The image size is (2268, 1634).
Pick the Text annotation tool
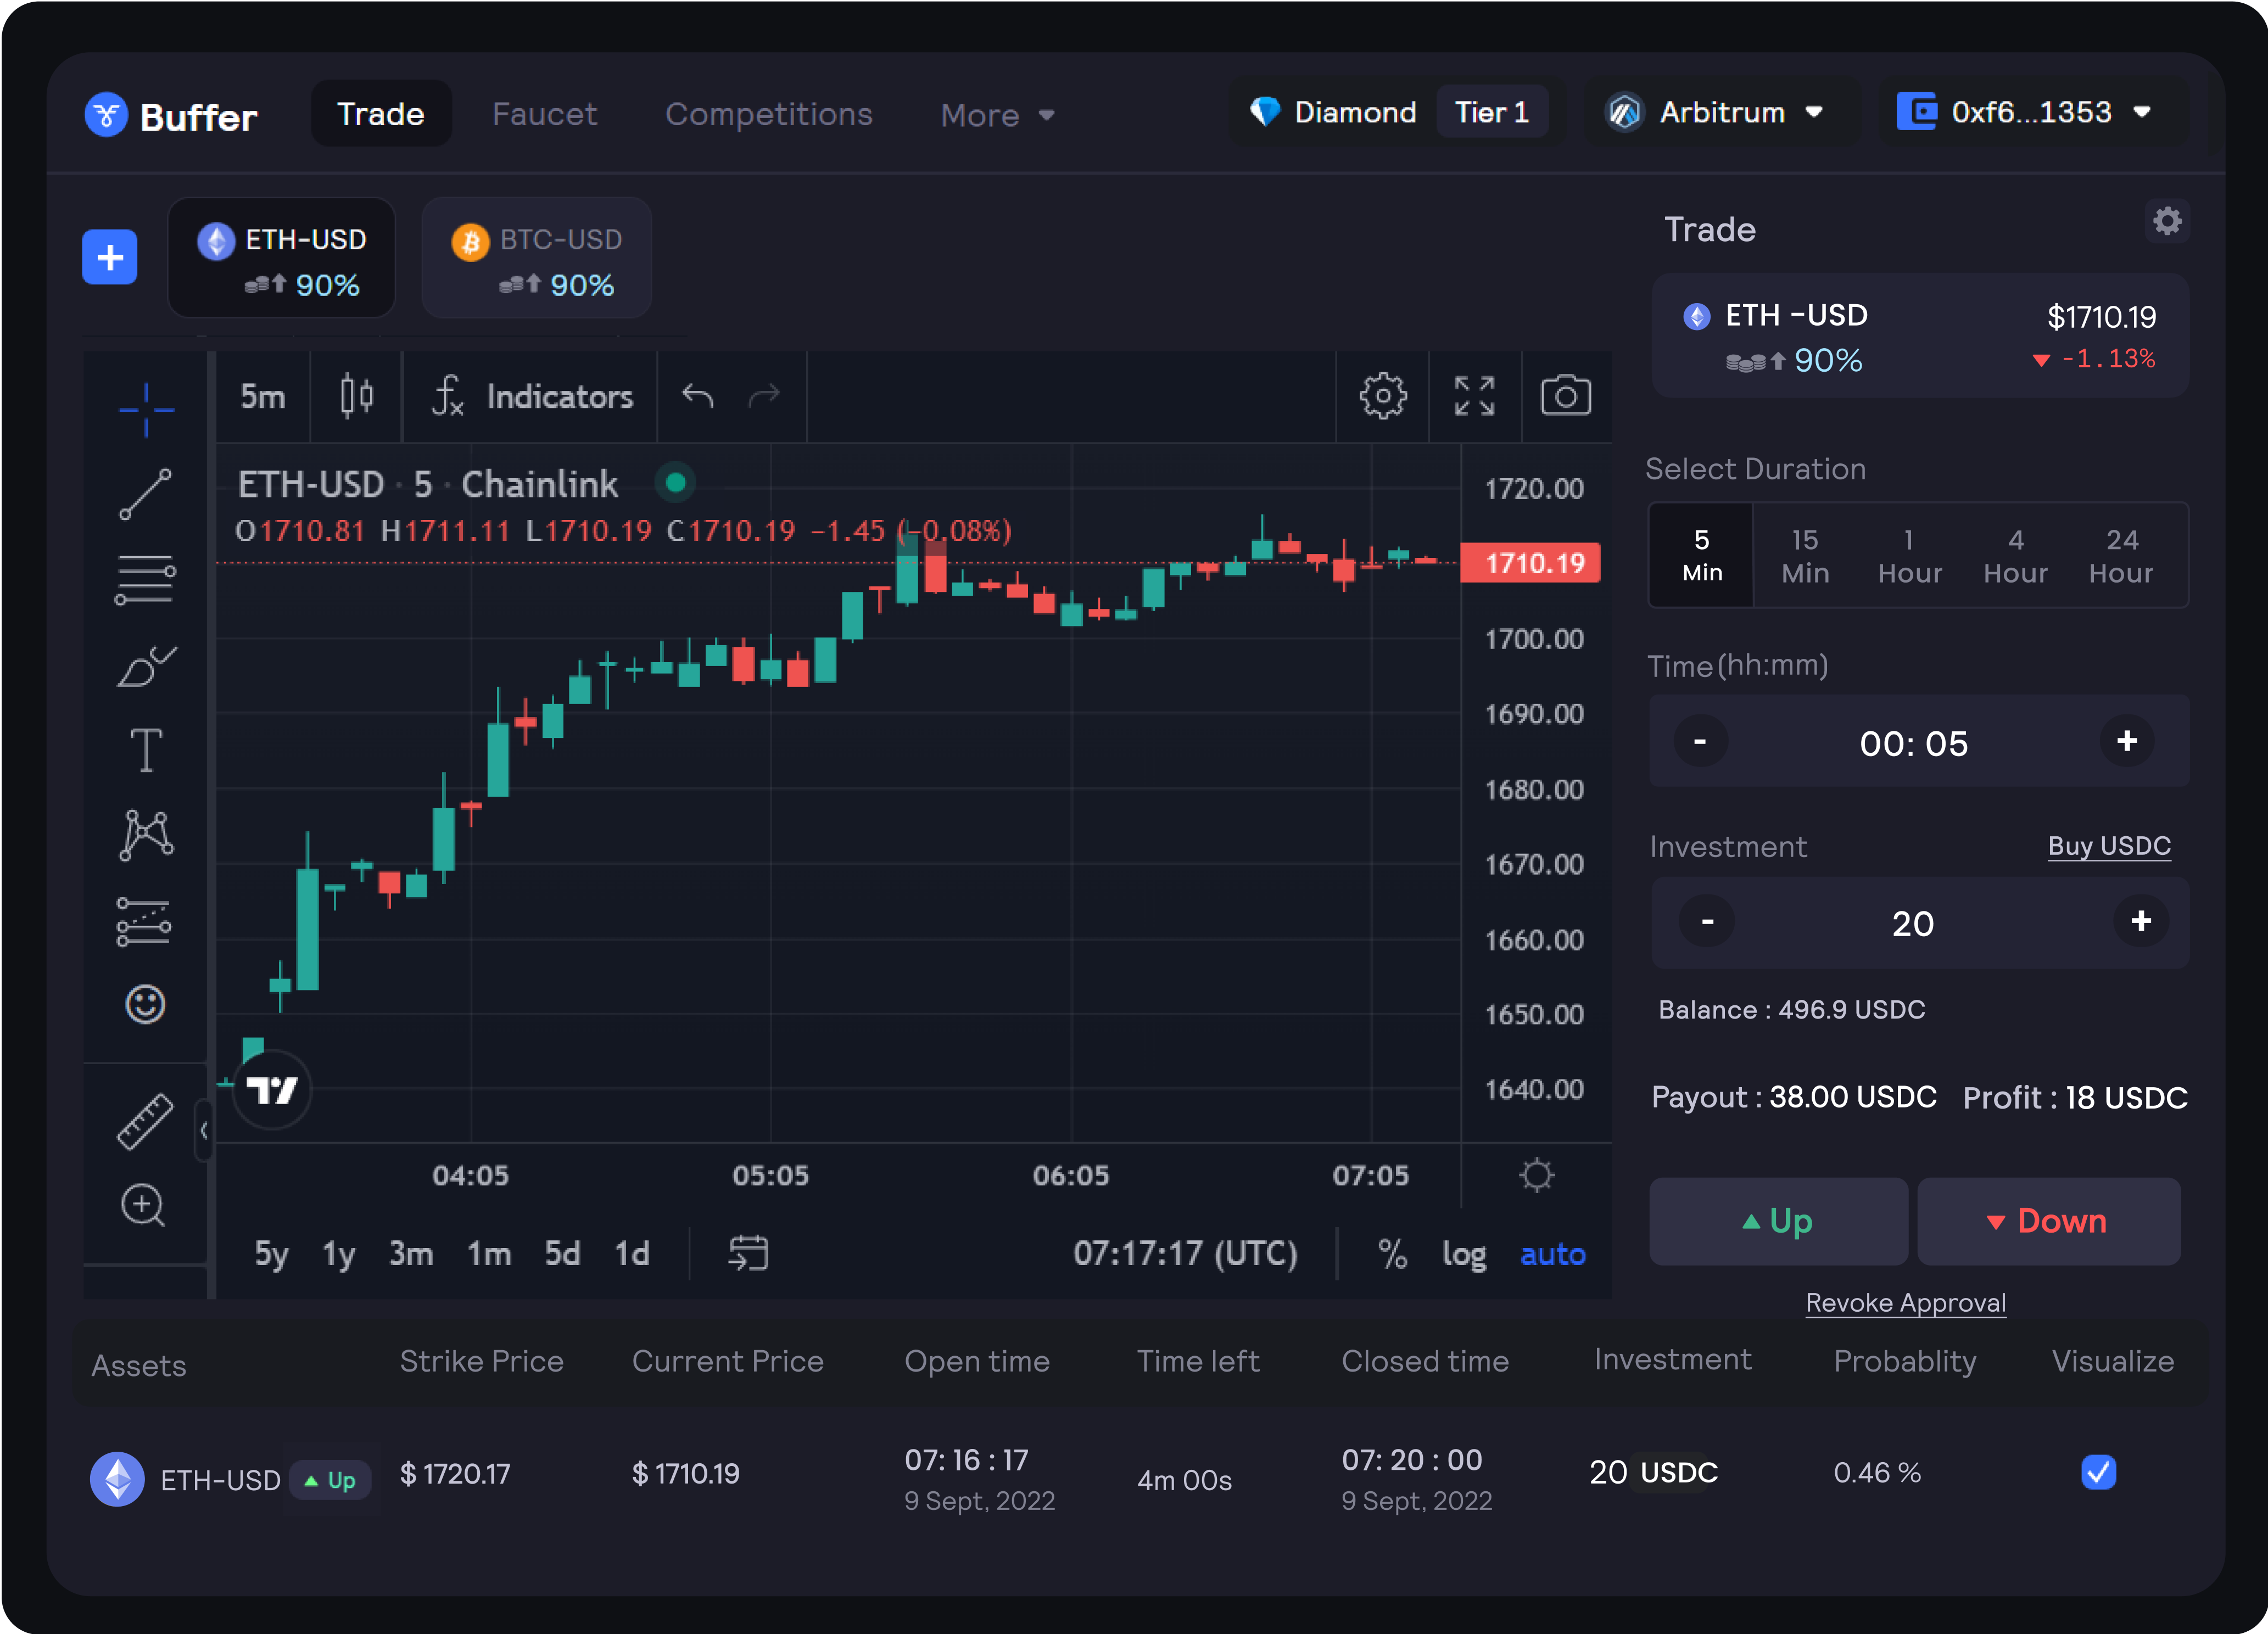[146, 749]
